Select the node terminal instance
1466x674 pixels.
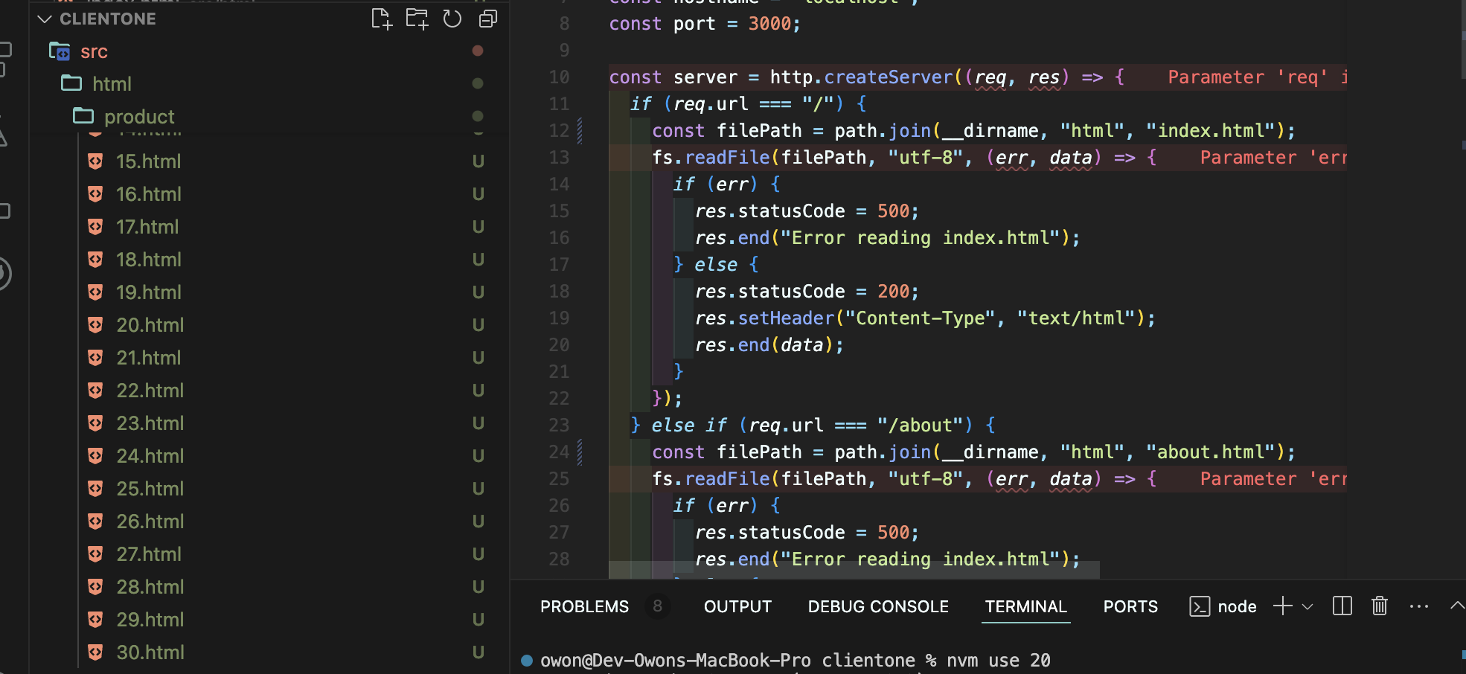[x=1223, y=607]
